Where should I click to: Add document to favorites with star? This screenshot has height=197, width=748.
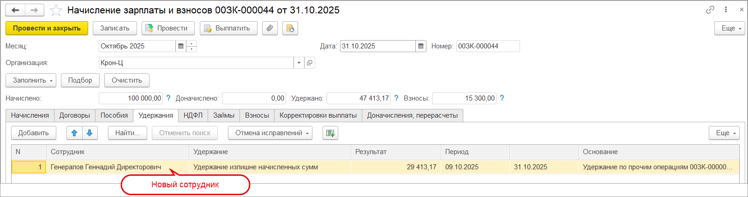(56, 10)
